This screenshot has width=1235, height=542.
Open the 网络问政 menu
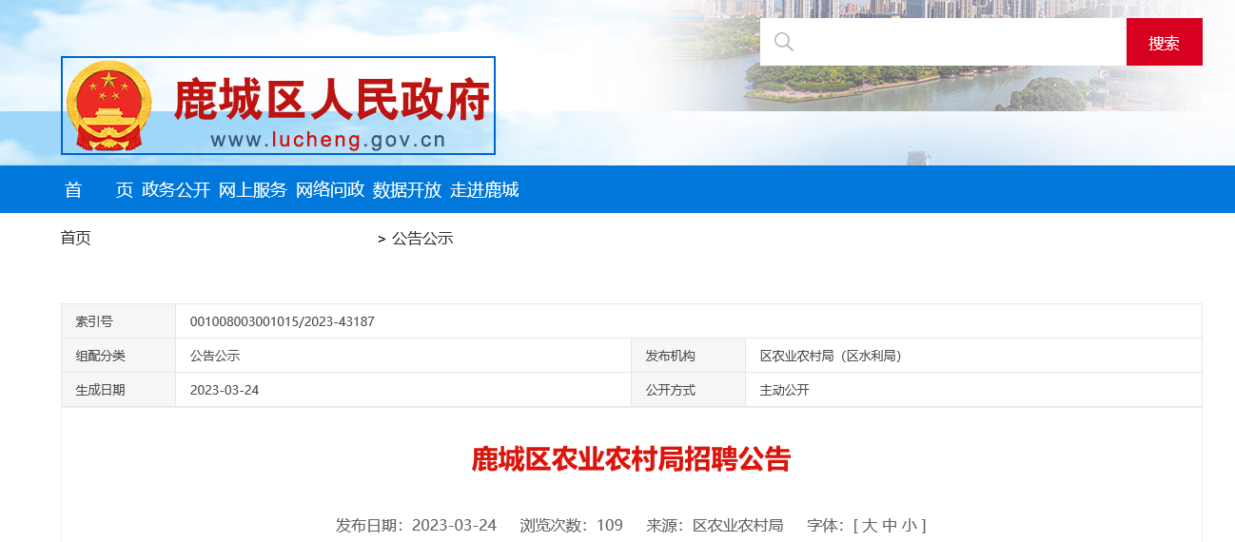330,189
